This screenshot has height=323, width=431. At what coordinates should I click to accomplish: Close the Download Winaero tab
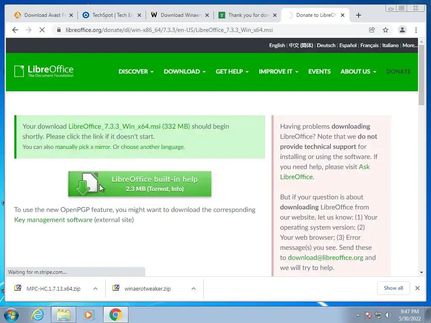pyautogui.click(x=207, y=15)
